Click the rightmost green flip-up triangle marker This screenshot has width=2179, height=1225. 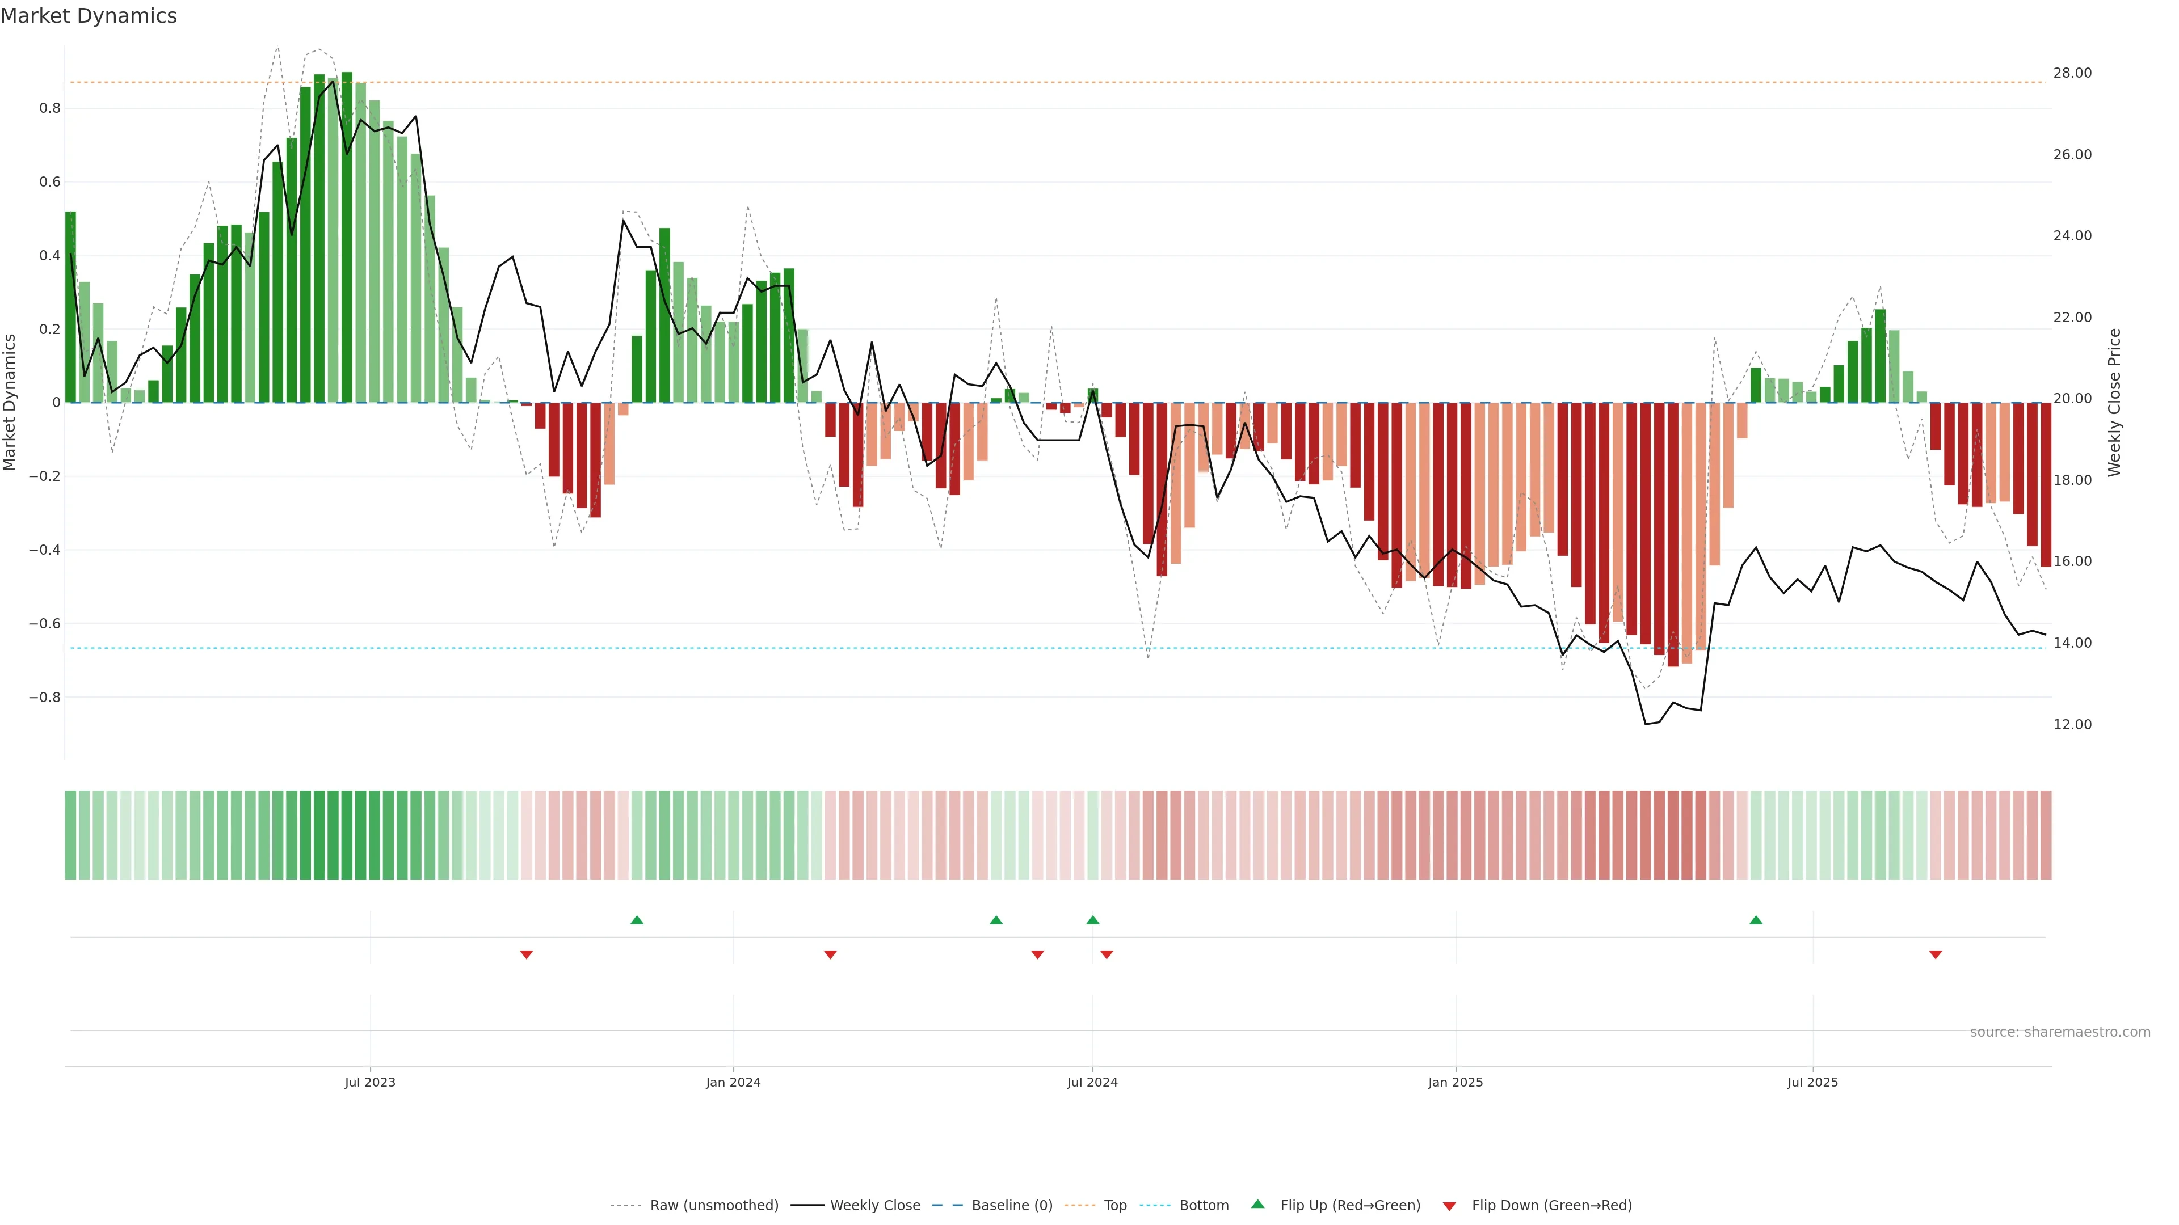pos(1756,920)
